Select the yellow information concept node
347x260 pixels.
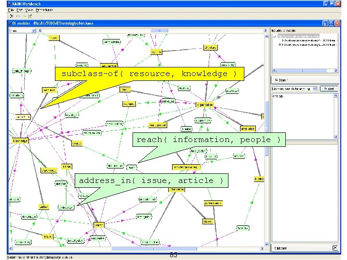[176, 190]
